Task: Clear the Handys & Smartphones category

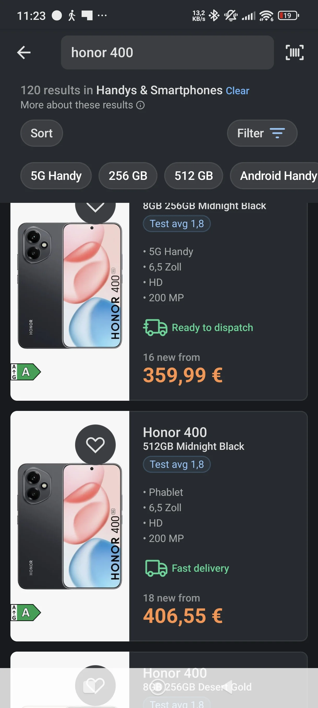Action: coord(237,91)
